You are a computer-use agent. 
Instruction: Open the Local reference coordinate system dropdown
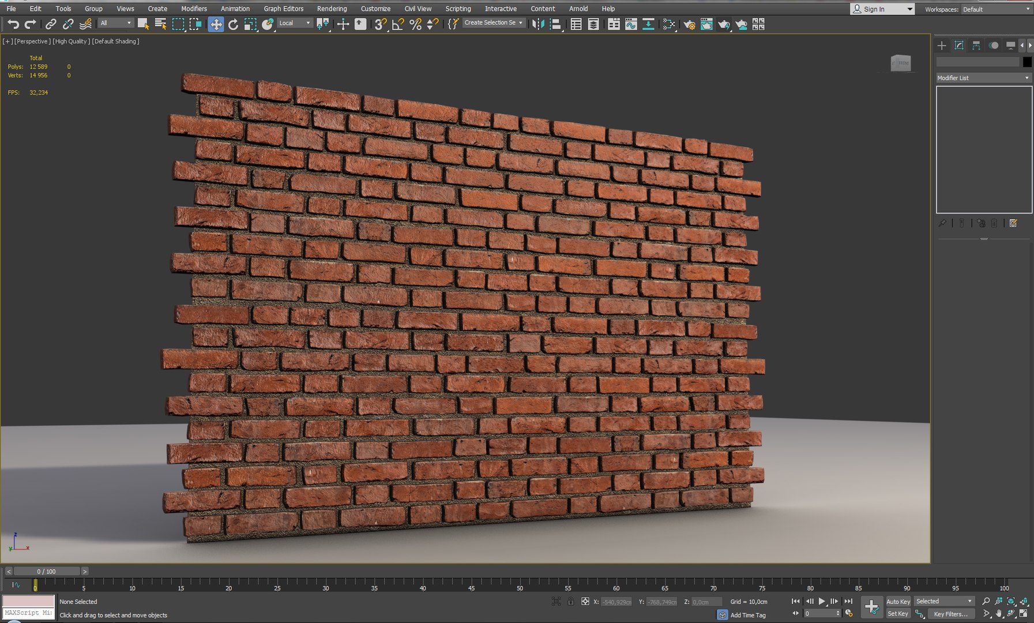pyautogui.click(x=295, y=23)
